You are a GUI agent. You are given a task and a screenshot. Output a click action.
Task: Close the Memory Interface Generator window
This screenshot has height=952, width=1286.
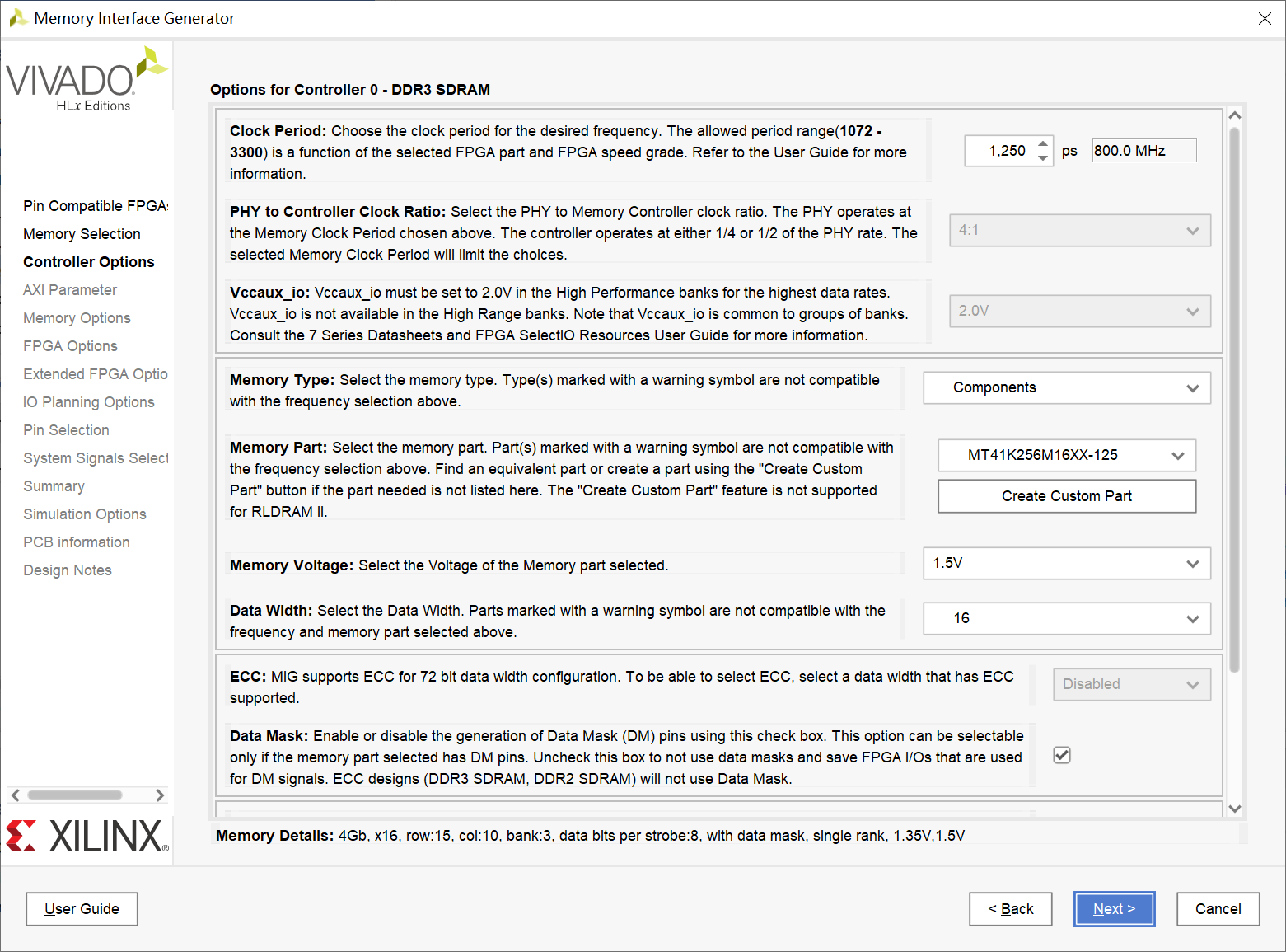pos(1265,18)
